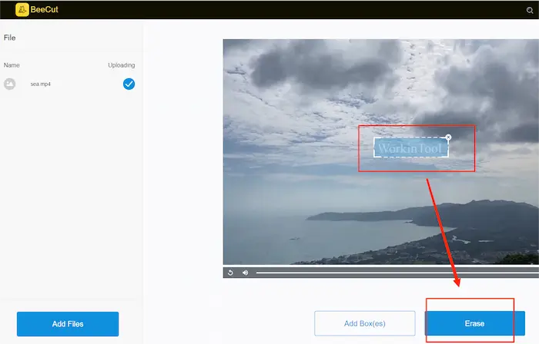The width and height of the screenshot is (539, 344).
Task: Click the Uploading column header
Action: [x=121, y=65]
